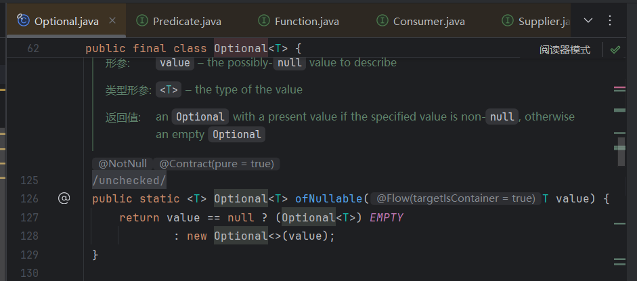The height and width of the screenshot is (281, 637).
Task: Click the 'Optional' tag in 返回值 doc
Action: tap(200, 116)
